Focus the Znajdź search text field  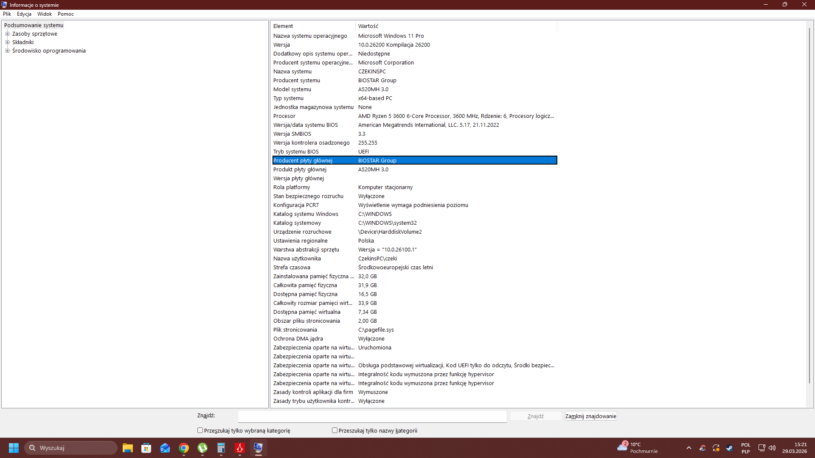372,416
